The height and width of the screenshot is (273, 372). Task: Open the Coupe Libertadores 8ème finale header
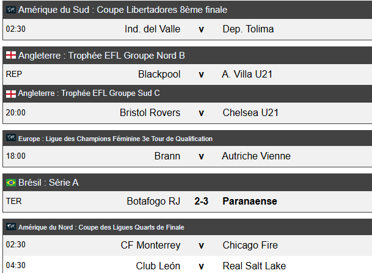(123, 10)
